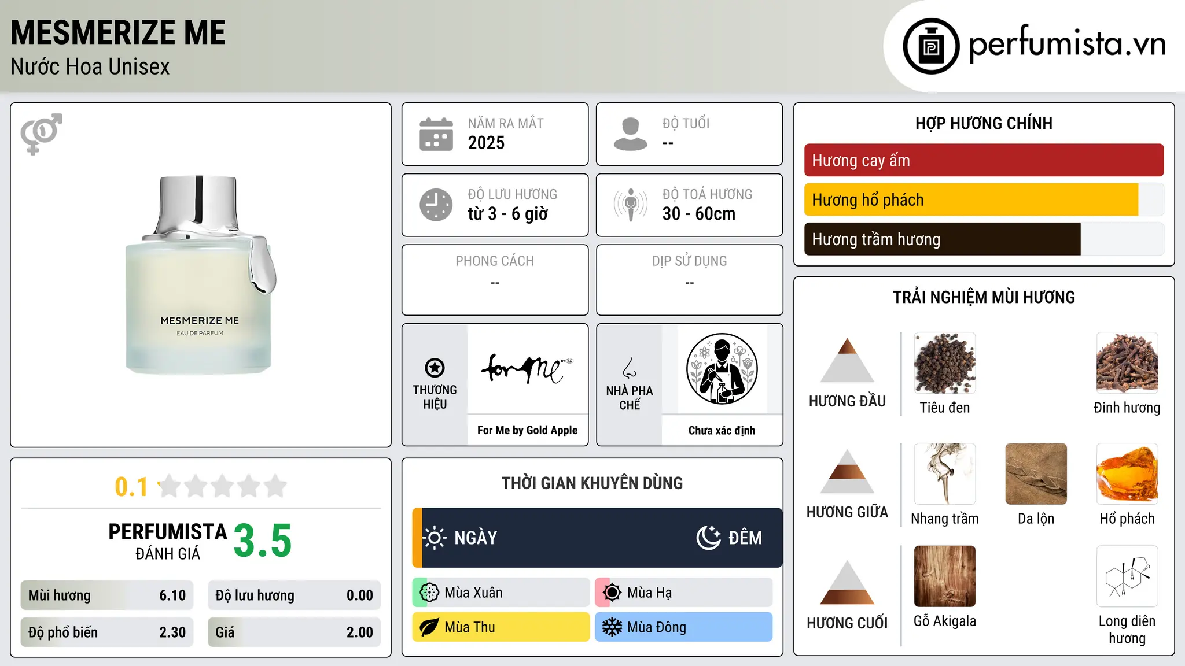This screenshot has width=1185, height=666.
Task: Open the For Me by Gold Apple link
Action: click(527, 430)
